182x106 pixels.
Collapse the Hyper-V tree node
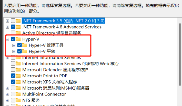click(7, 39)
